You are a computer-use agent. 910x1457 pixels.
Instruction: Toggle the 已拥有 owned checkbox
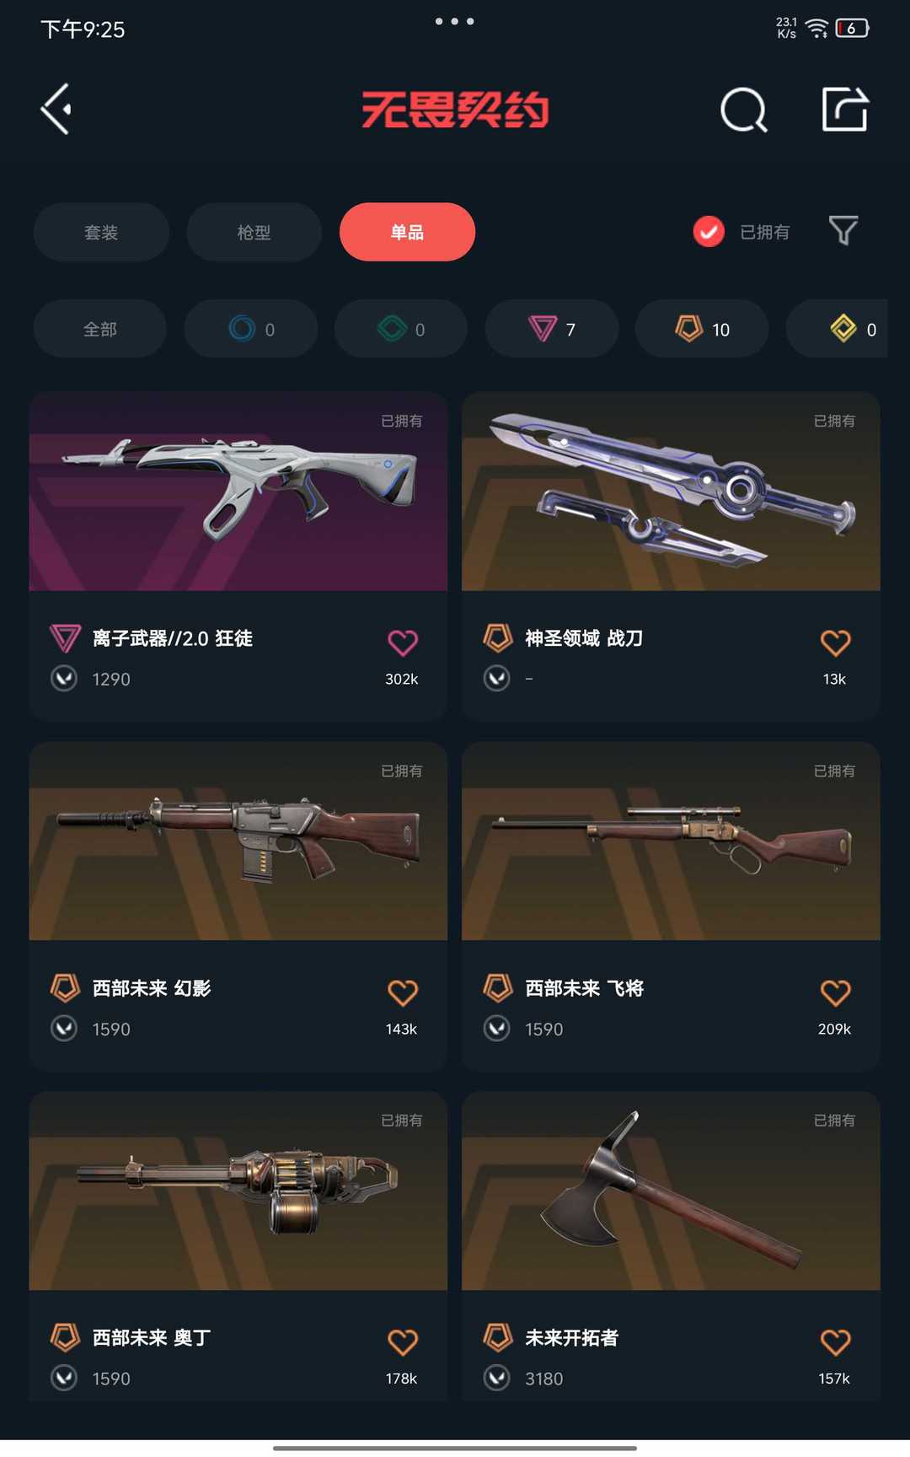click(x=709, y=232)
